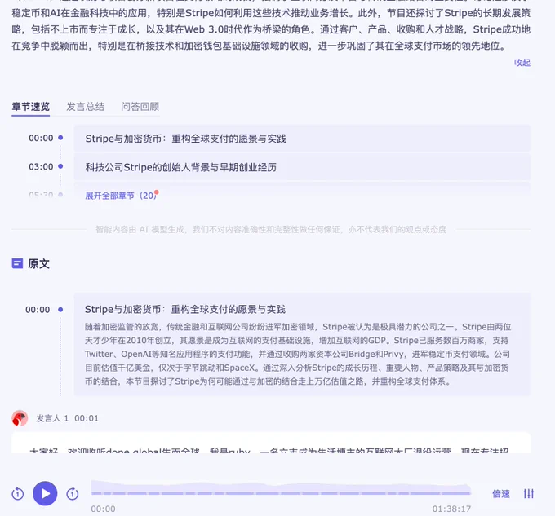Image resolution: width=555 pixels, height=516 pixels.
Task: Jump to 00:00 timestamp in 原文 section
Action: (x=38, y=310)
